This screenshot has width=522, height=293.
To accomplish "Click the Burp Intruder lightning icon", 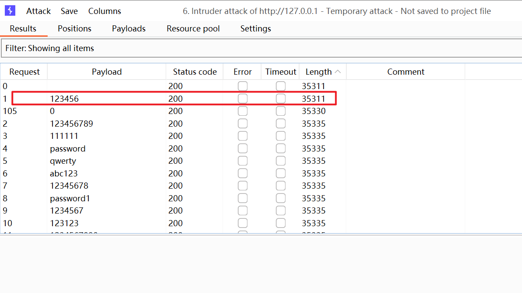I will [x=10, y=11].
